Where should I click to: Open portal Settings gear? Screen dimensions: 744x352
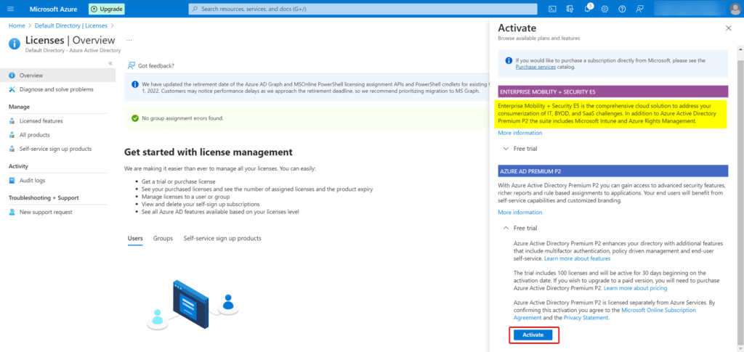coord(604,9)
